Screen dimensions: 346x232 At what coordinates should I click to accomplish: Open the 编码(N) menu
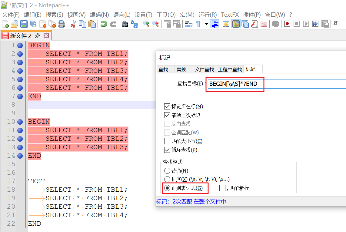(x=99, y=15)
